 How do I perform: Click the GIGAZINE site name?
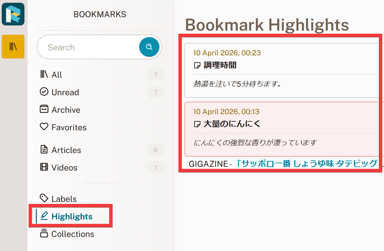point(208,164)
